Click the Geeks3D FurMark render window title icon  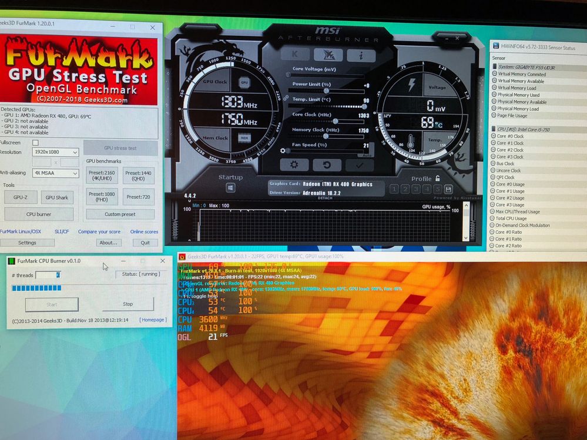point(182,257)
